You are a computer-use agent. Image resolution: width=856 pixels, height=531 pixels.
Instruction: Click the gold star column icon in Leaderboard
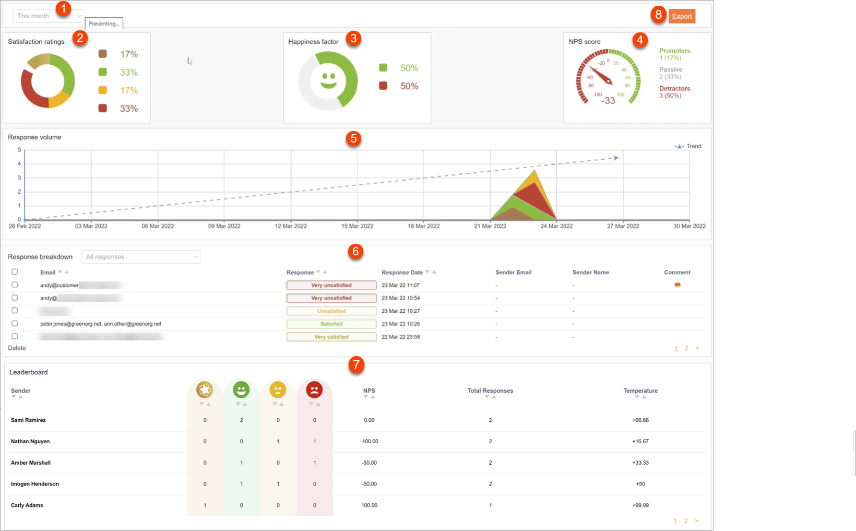pos(205,389)
